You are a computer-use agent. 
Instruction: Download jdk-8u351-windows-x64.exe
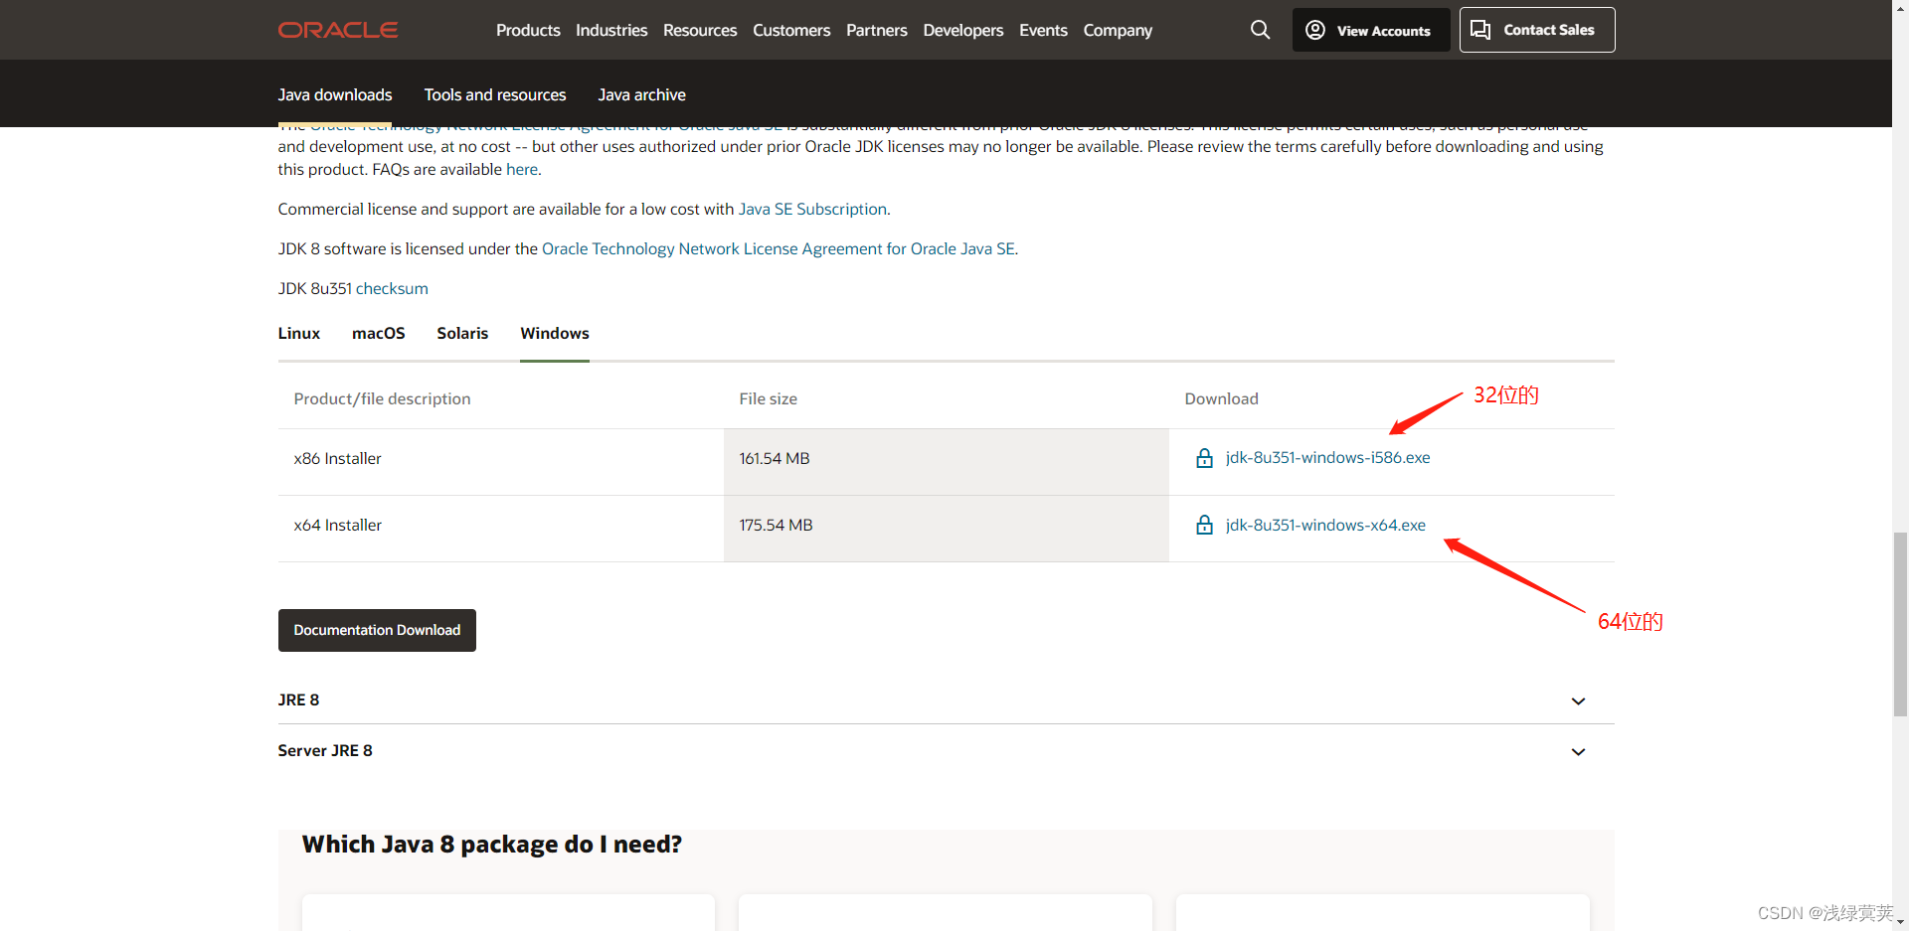(x=1325, y=525)
